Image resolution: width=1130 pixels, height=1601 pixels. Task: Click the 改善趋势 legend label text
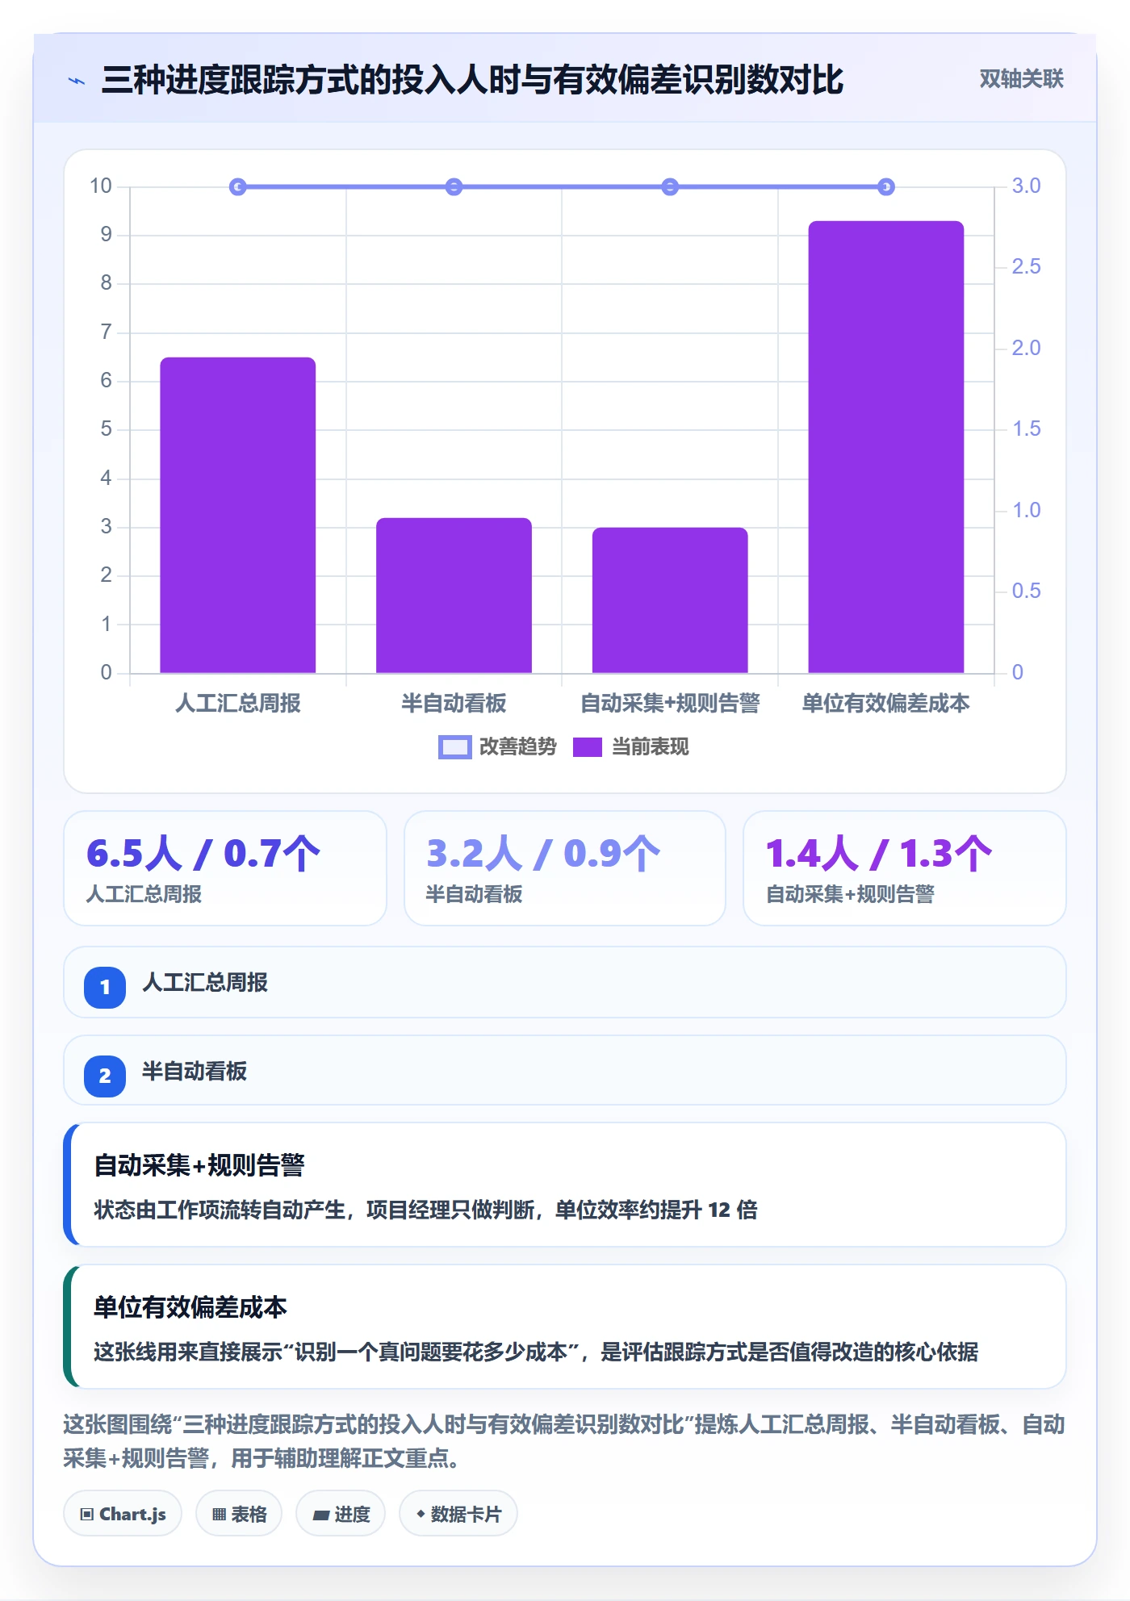(518, 747)
